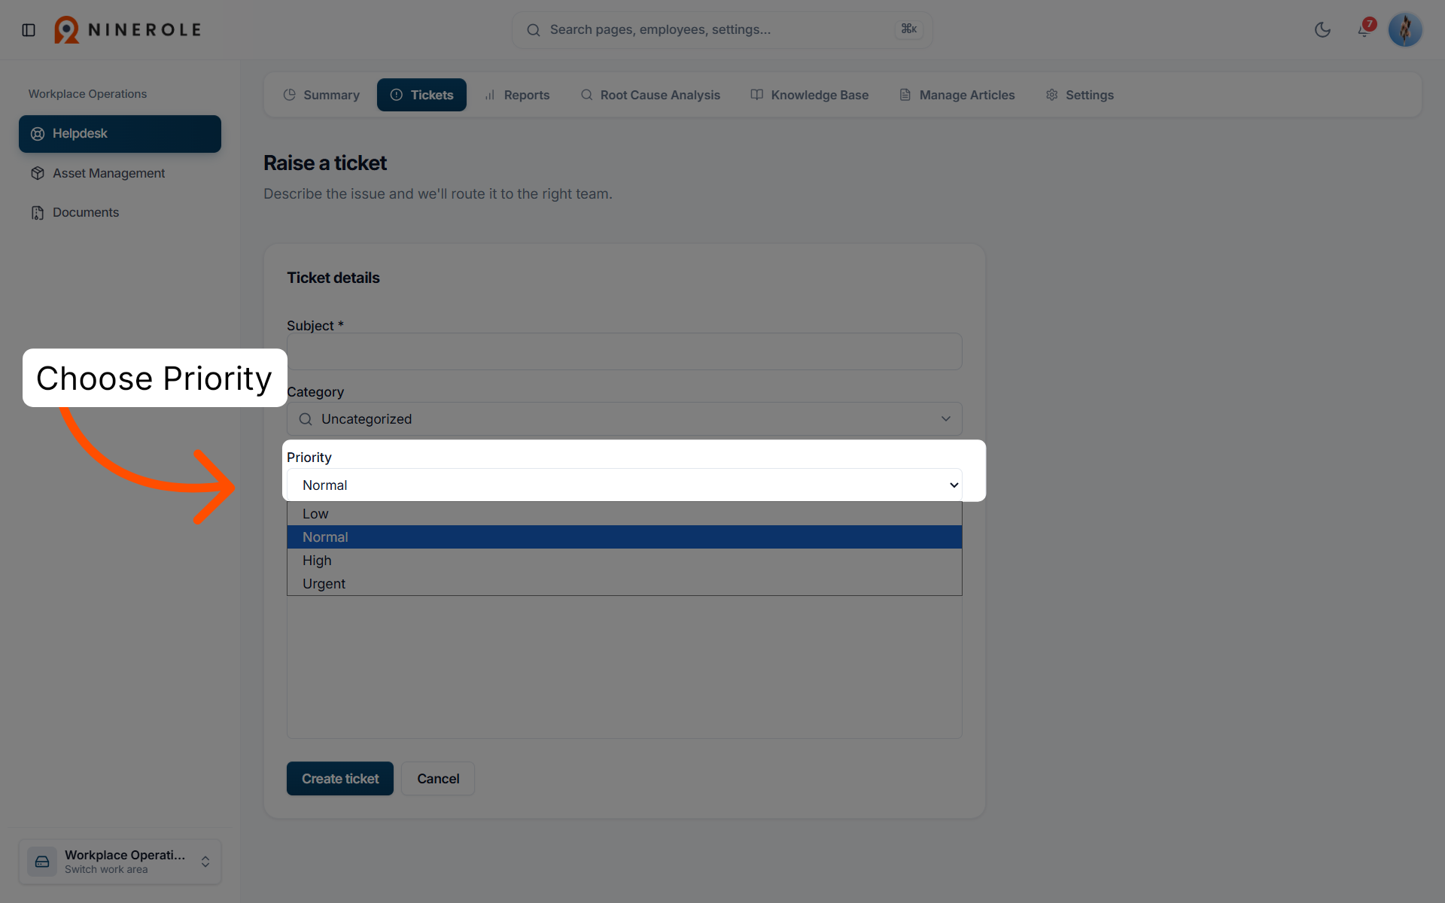The height and width of the screenshot is (903, 1445).
Task: Click the work area drive icon
Action: point(42,862)
